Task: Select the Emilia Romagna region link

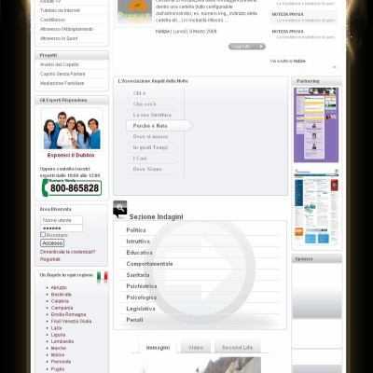Action: [68, 314]
